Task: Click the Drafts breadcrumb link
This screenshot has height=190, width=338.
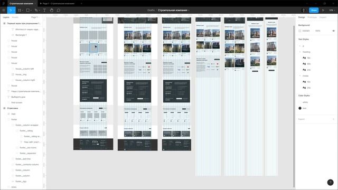Action: point(151,10)
